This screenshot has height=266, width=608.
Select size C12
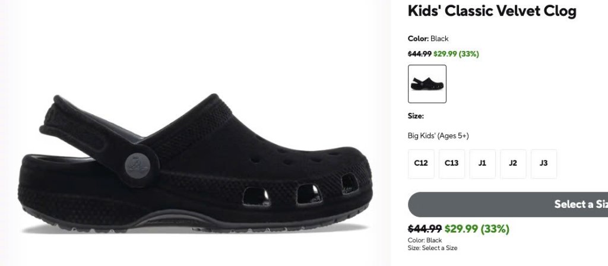[421, 164]
